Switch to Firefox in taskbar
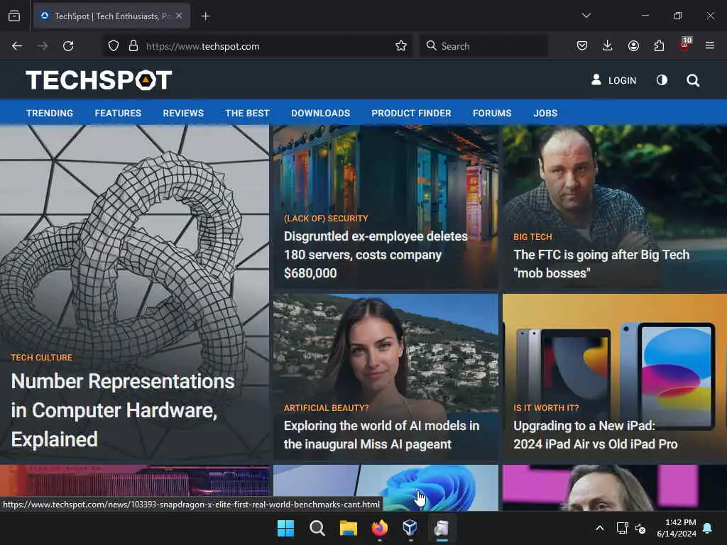The height and width of the screenshot is (545, 727). tap(379, 528)
